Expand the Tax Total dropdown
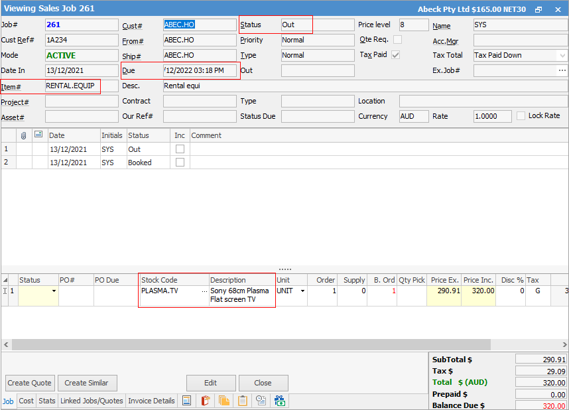 (x=562, y=55)
